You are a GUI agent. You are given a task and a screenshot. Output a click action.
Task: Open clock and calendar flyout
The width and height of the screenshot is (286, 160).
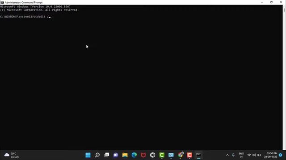click(271, 155)
